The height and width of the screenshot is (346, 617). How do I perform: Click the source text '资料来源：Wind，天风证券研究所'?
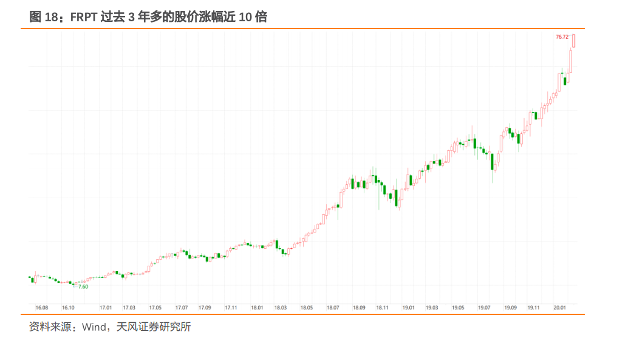[110, 327]
